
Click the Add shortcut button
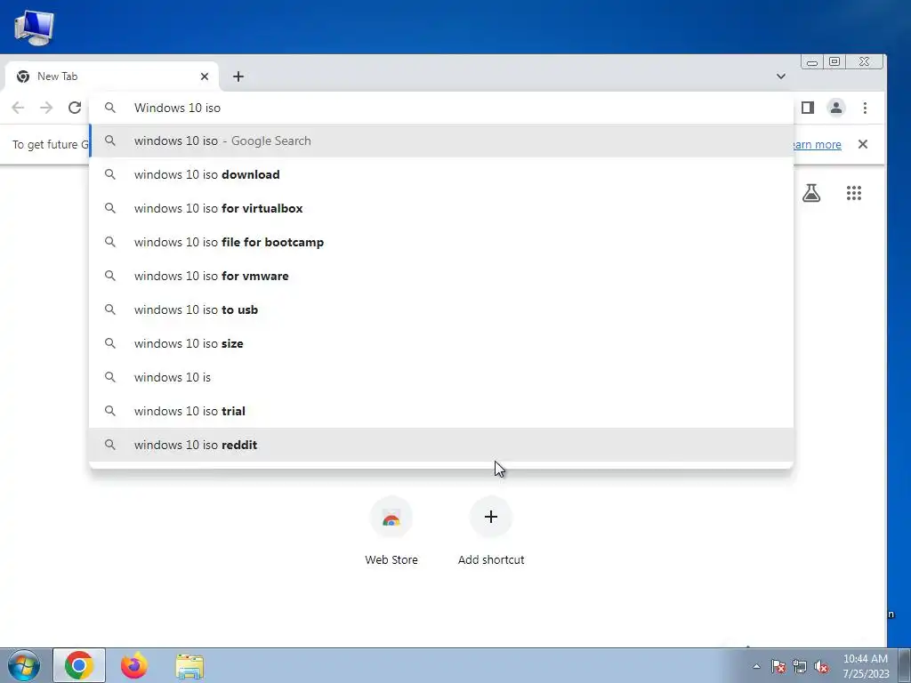[491, 532]
